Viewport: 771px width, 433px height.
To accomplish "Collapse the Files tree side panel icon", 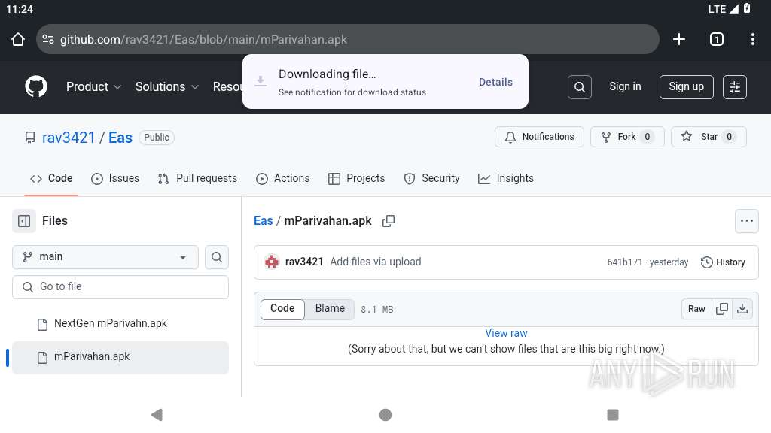I will click(x=24, y=221).
